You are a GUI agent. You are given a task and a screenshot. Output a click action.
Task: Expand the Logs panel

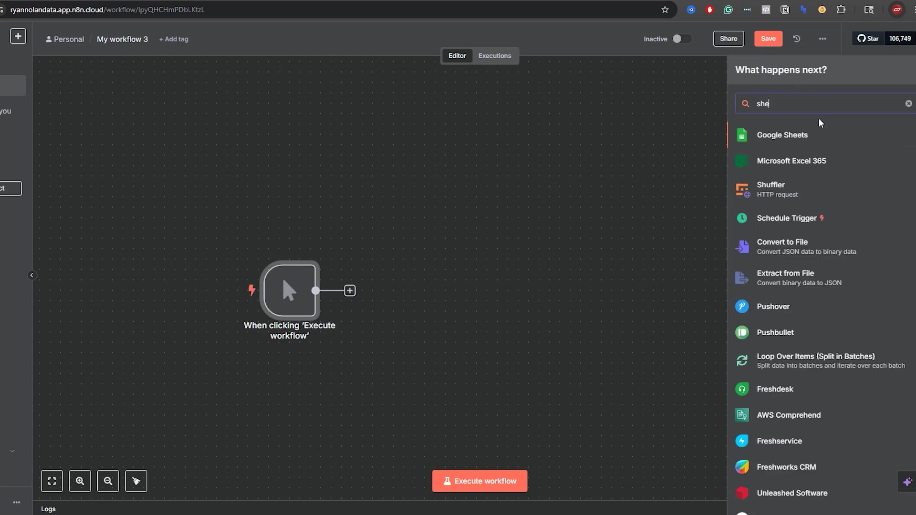(x=48, y=509)
